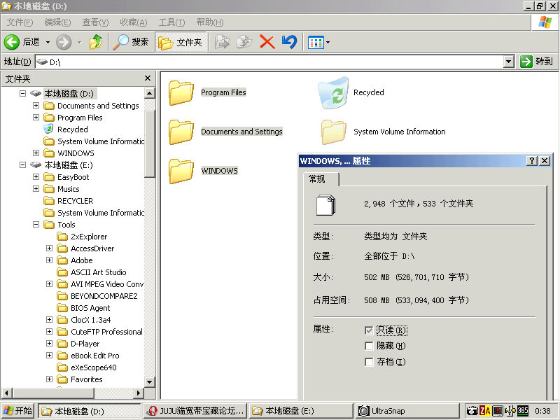Expand the WINDOWS tree node

(36, 153)
